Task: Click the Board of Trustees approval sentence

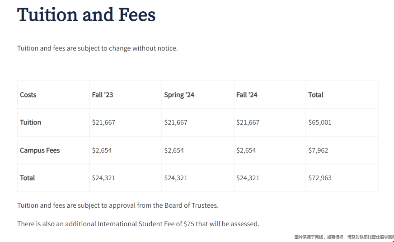Action: [x=118, y=205]
